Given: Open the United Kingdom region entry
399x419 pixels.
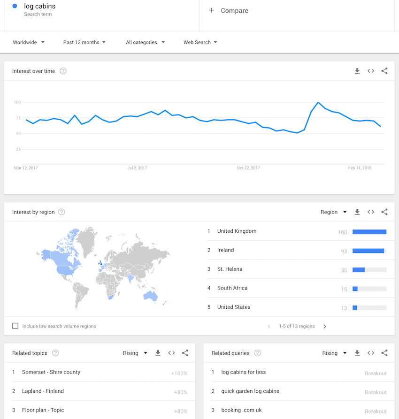Looking at the screenshot, I should pos(237,231).
